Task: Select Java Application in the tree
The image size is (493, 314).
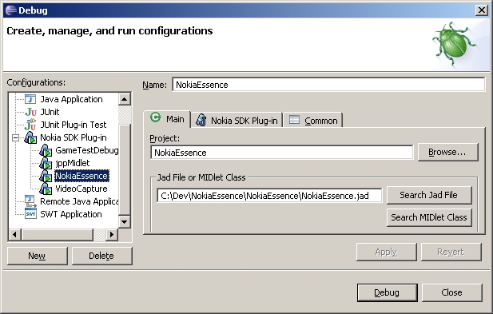Action: pyautogui.click(x=71, y=99)
